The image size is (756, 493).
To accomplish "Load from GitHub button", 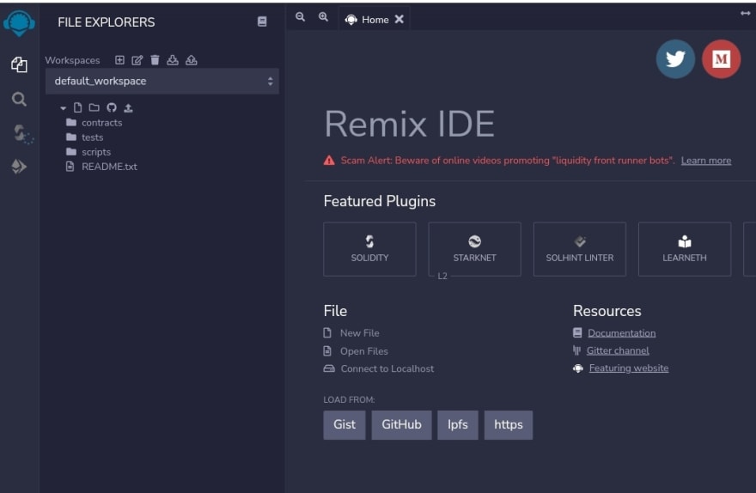I will click(401, 424).
